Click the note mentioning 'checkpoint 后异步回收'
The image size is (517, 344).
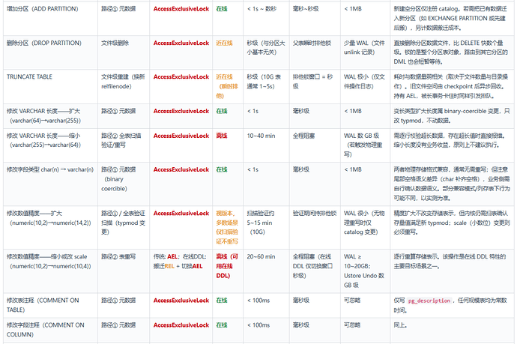pyautogui.click(x=452, y=86)
